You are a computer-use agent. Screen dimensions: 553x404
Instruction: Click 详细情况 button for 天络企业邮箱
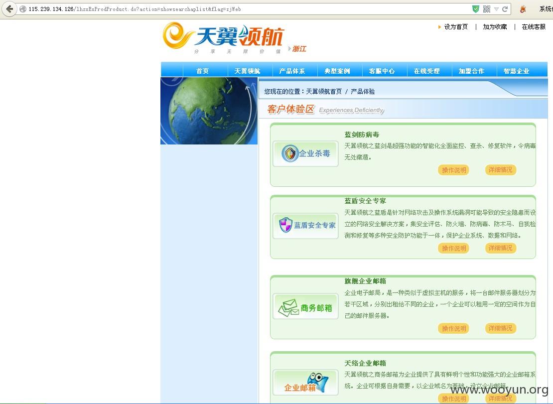coord(501,399)
